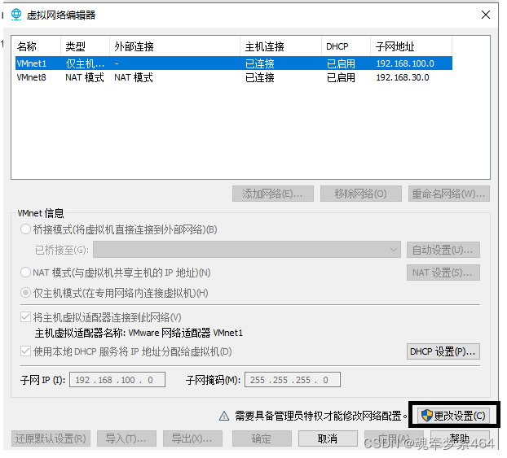Viewport: 507px width, 458px height.
Task: Click the 帮助 button
Action: (x=460, y=438)
